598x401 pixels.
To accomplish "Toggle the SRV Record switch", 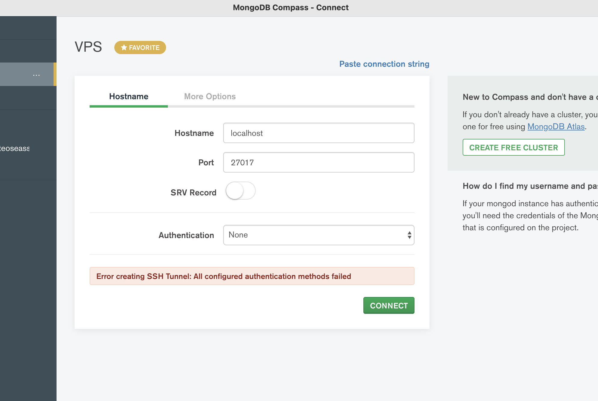I will click(240, 191).
